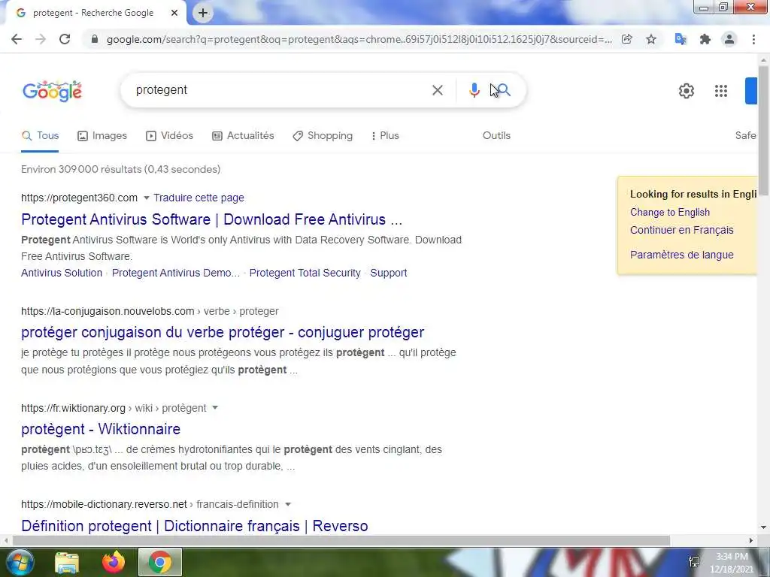Open the Protegent Antivirus Demo sitelink
The image size is (770, 577).
175,273
